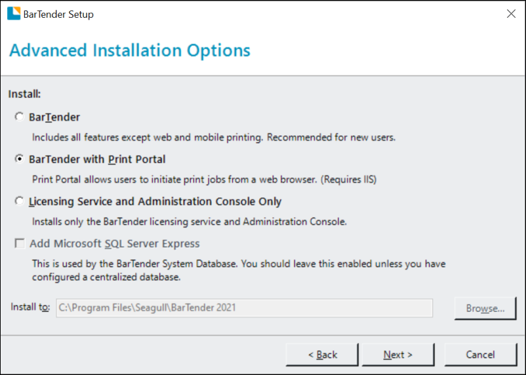Screen dimensions: 526x375
Task: Click the Install to path field
Action: [244, 307]
